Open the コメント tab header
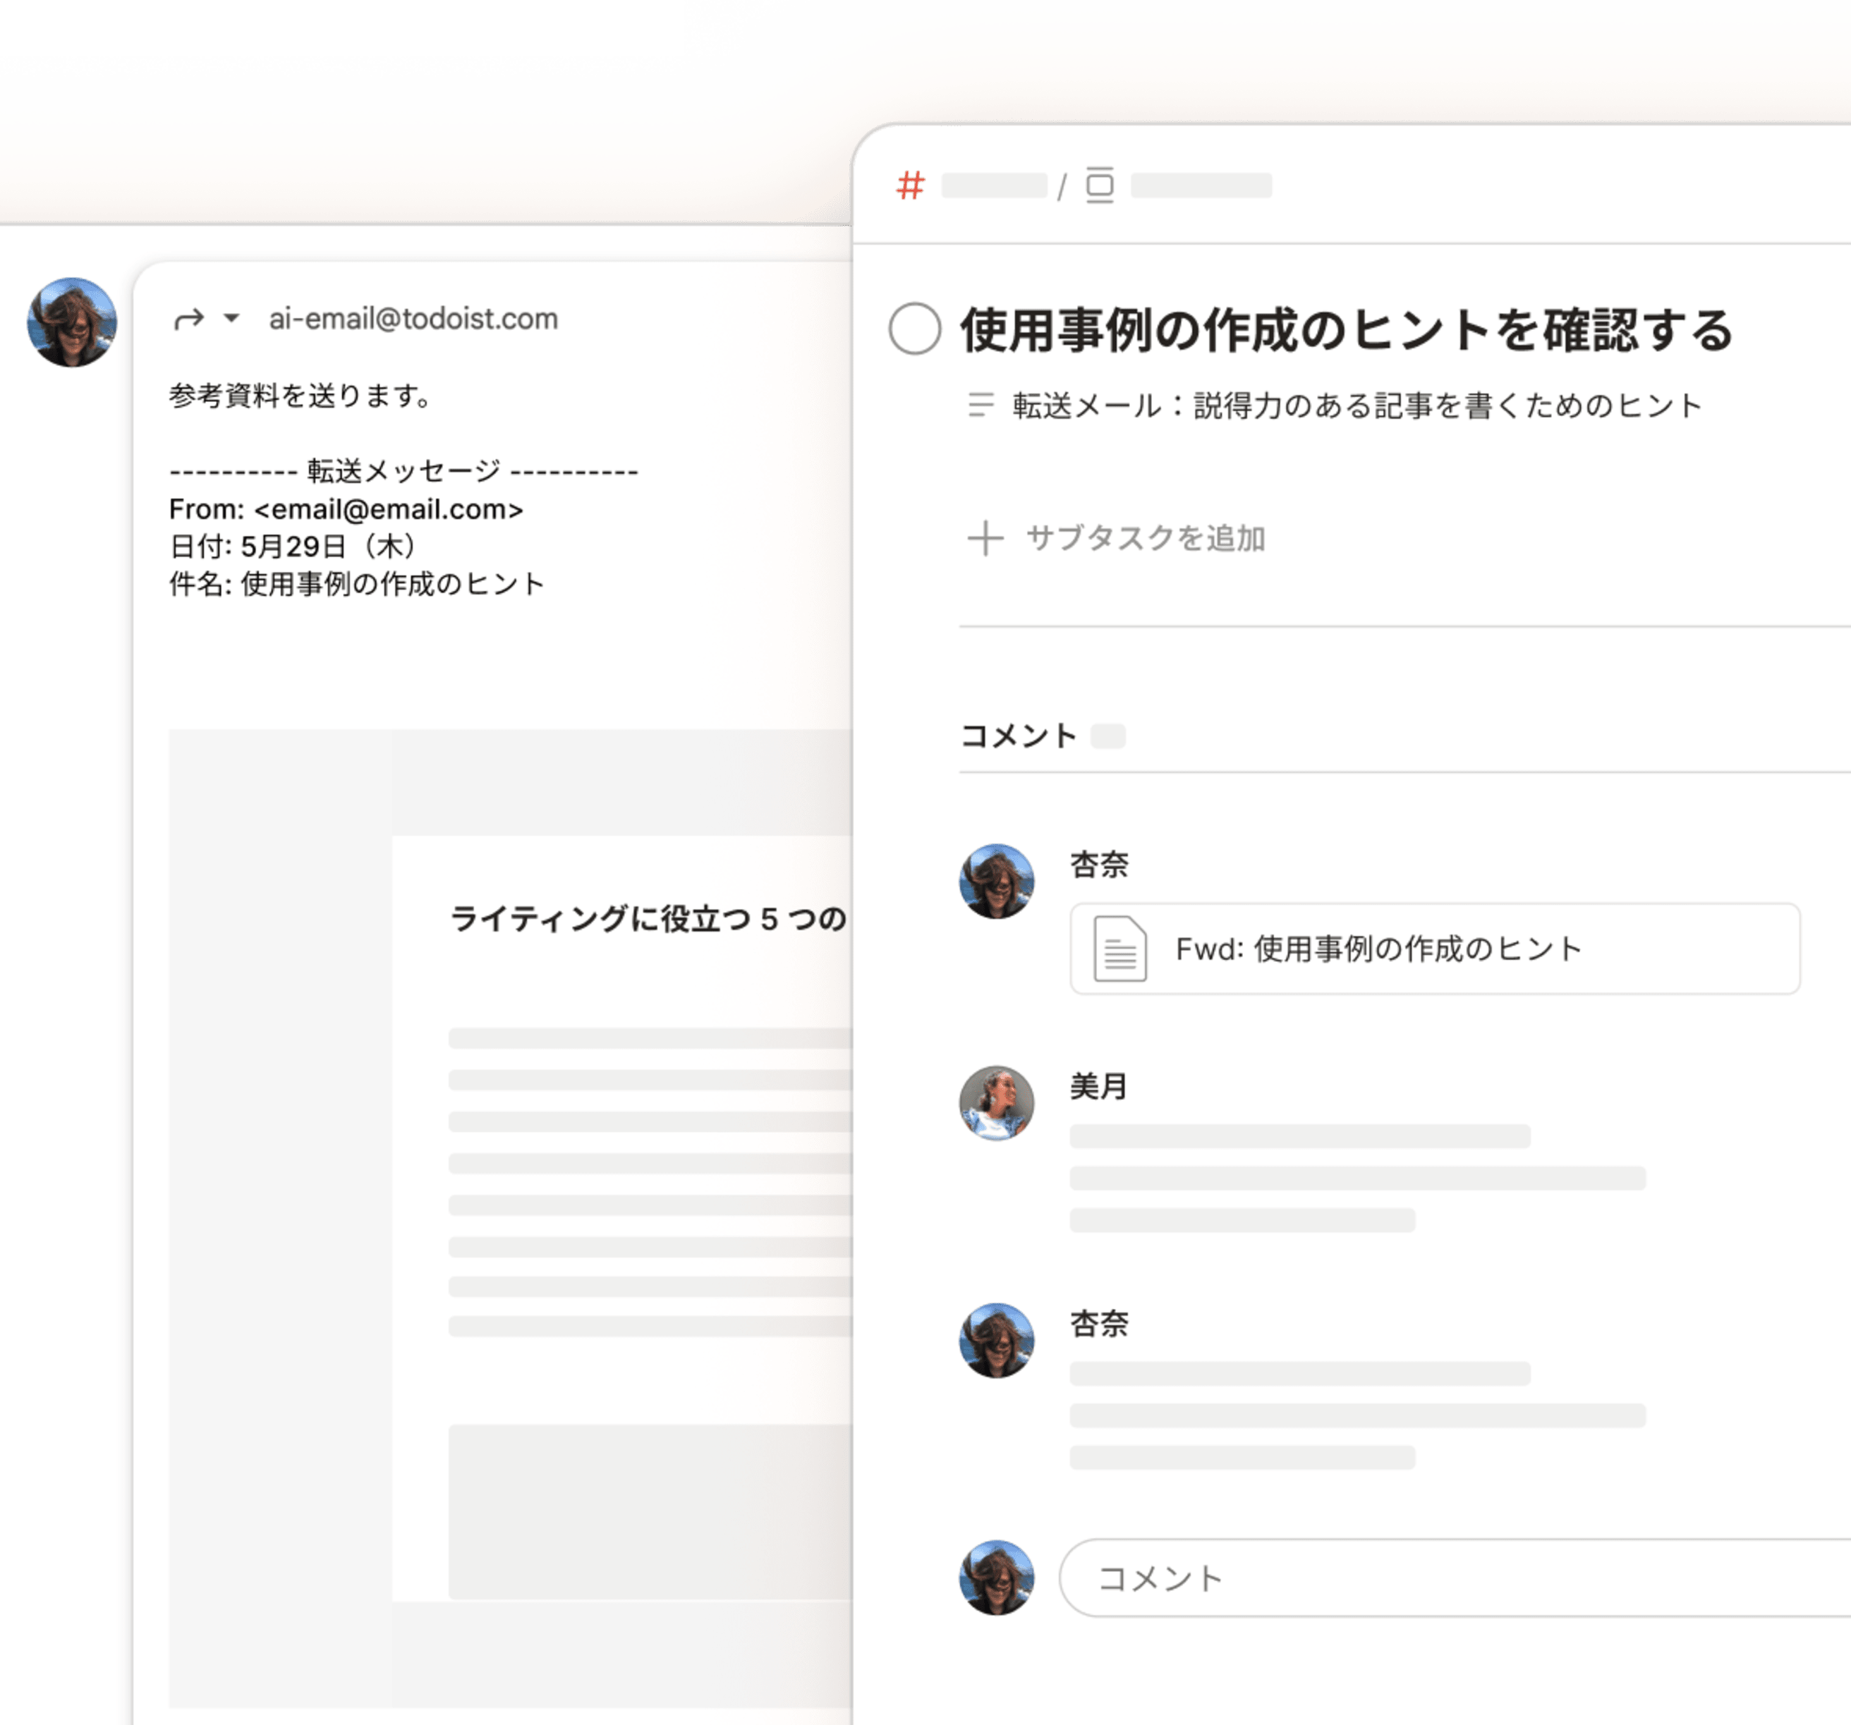This screenshot has height=1725, width=1851. click(1018, 736)
